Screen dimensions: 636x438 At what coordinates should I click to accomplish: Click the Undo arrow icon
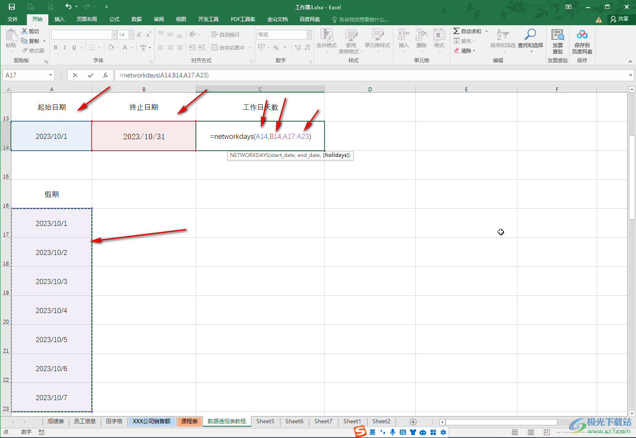click(x=69, y=7)
